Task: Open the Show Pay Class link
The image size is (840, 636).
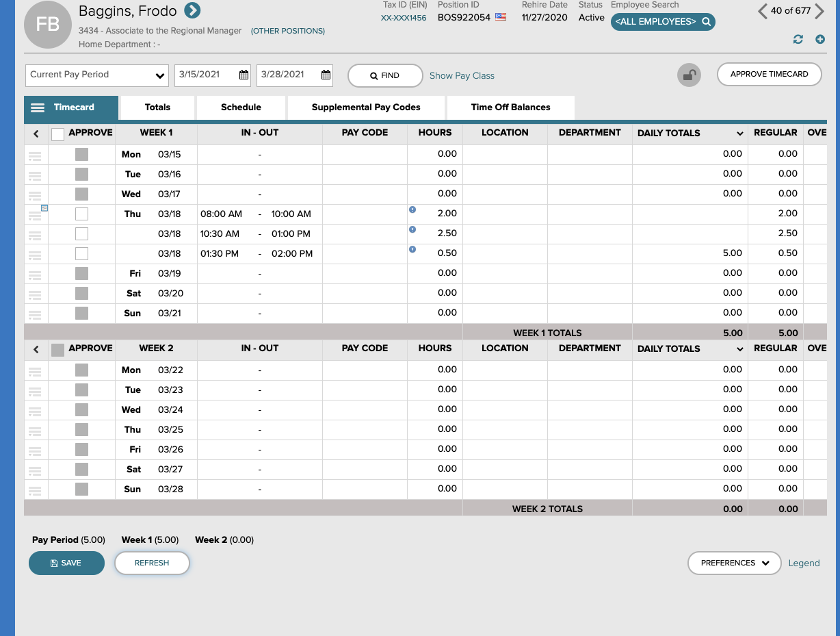Action: click(x=462, y=75)
